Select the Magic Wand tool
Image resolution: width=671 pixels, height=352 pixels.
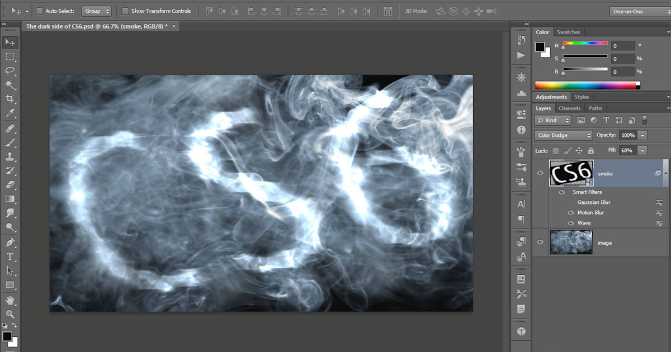(10, 85)
